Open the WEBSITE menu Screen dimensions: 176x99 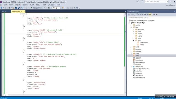(18, 5)
